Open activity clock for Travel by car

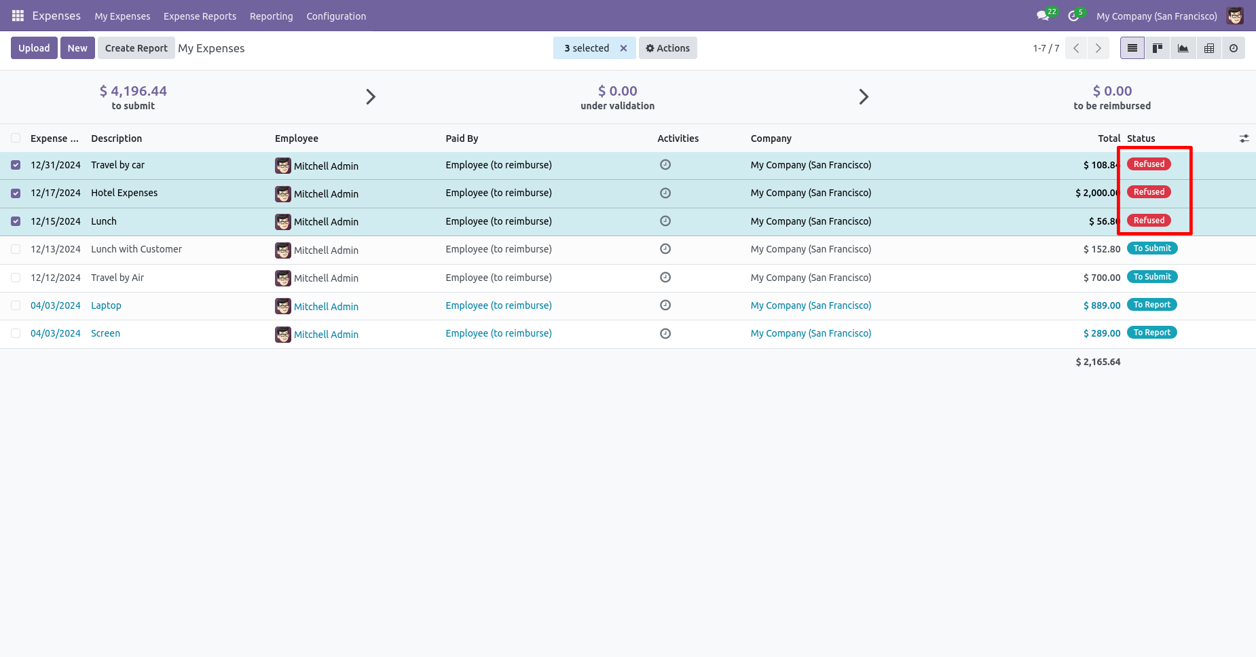665,164
